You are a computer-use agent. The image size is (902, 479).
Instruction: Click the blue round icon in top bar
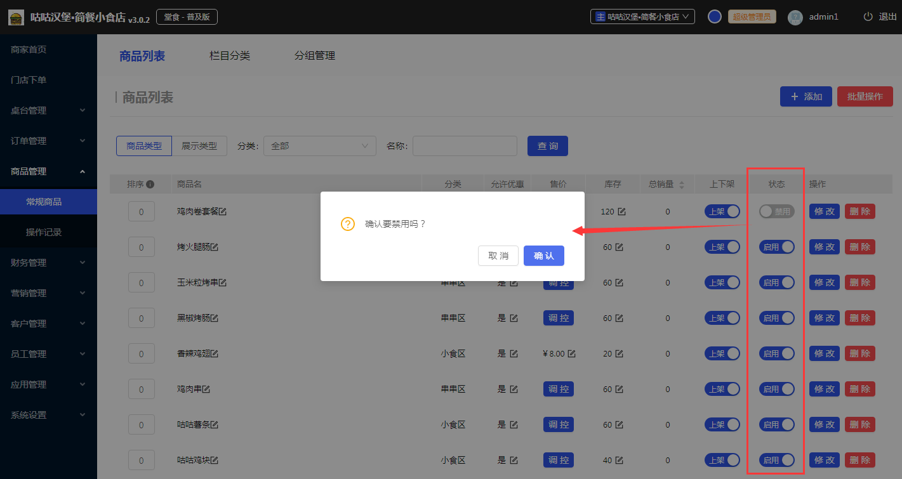[x=715, y=17]
